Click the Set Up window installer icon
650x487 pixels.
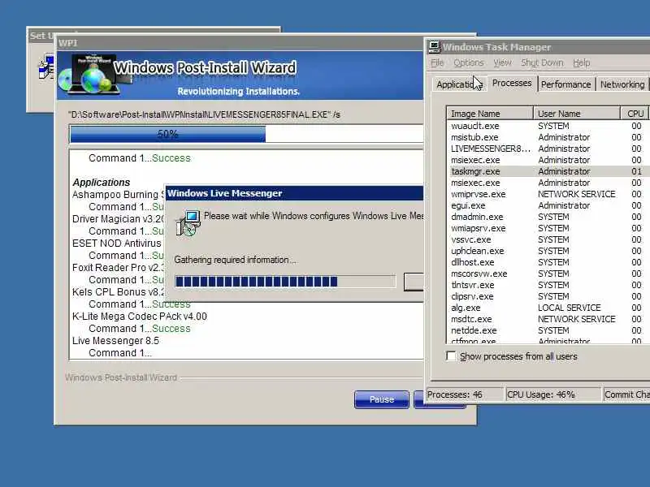tap(46, 67)
